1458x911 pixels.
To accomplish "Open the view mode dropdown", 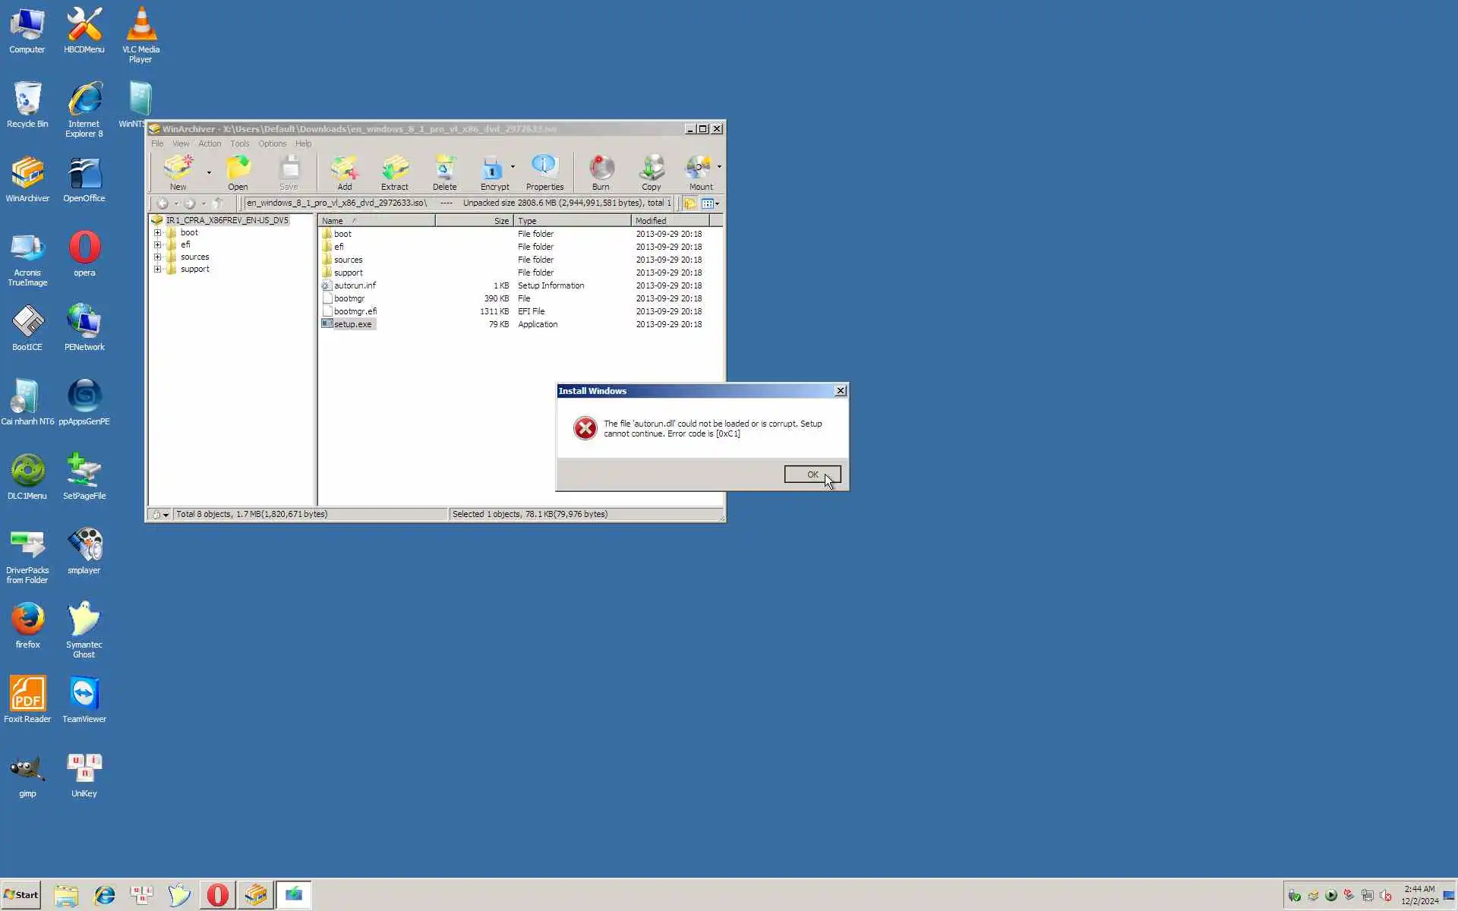I will tap(717, 203).
